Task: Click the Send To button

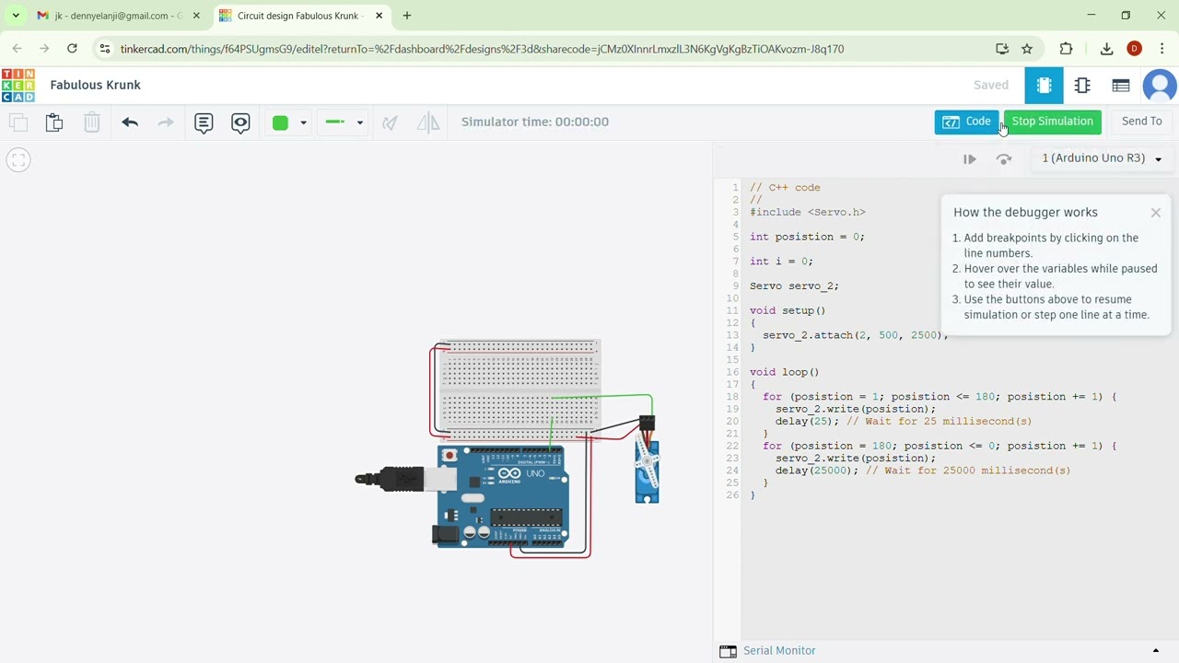Action: point(1142,122)
